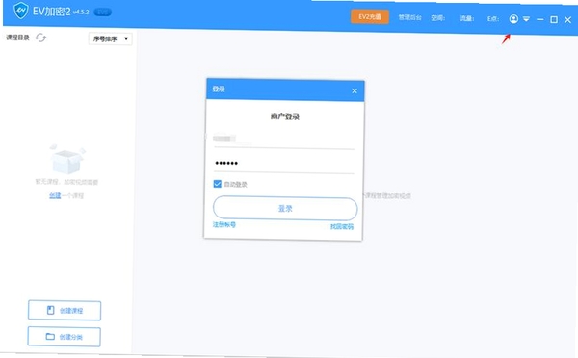Screen dimensions: 578x358
Task: Open the 注册帐号 register link
Action: pyautogui.click(x=224, y=224)
